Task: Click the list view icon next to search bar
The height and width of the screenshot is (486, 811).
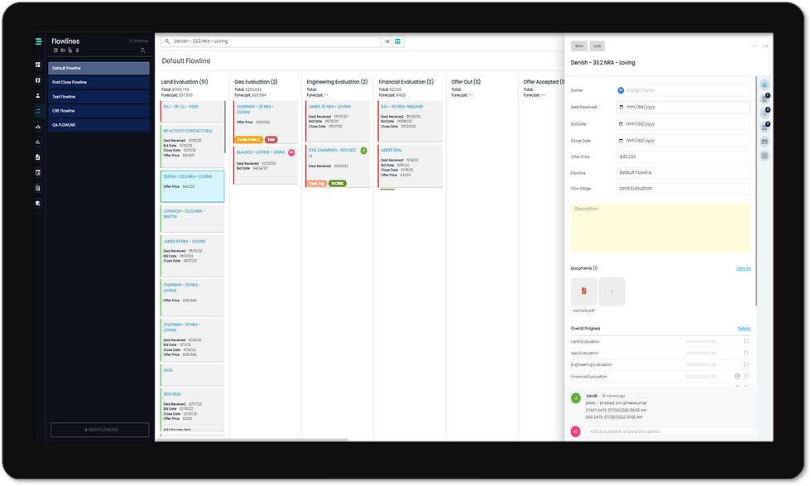Action: coord(387,41)
